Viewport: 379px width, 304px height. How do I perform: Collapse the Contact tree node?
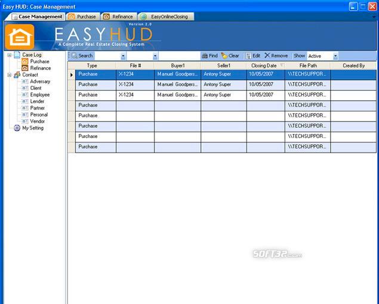tap(9, 75)
